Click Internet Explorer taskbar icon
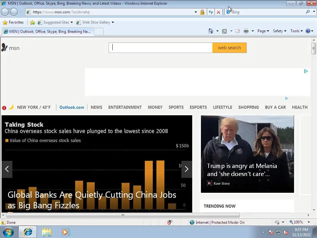This screenshot has height=238, width=317. (28, 232)
